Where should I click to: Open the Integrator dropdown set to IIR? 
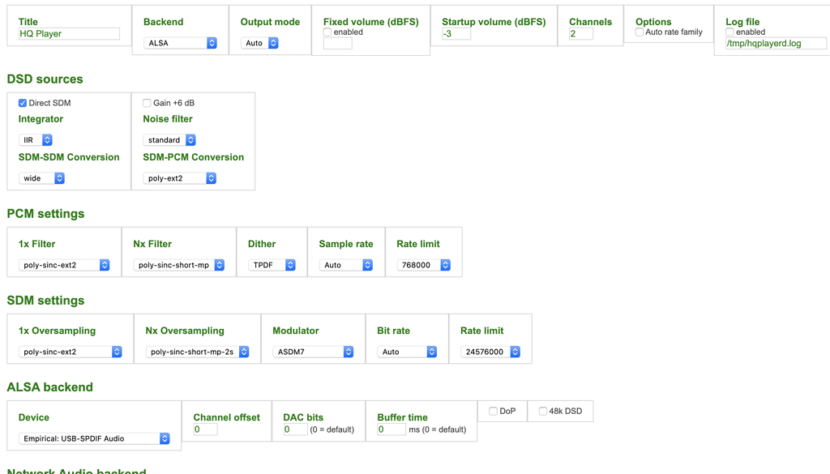35,139
